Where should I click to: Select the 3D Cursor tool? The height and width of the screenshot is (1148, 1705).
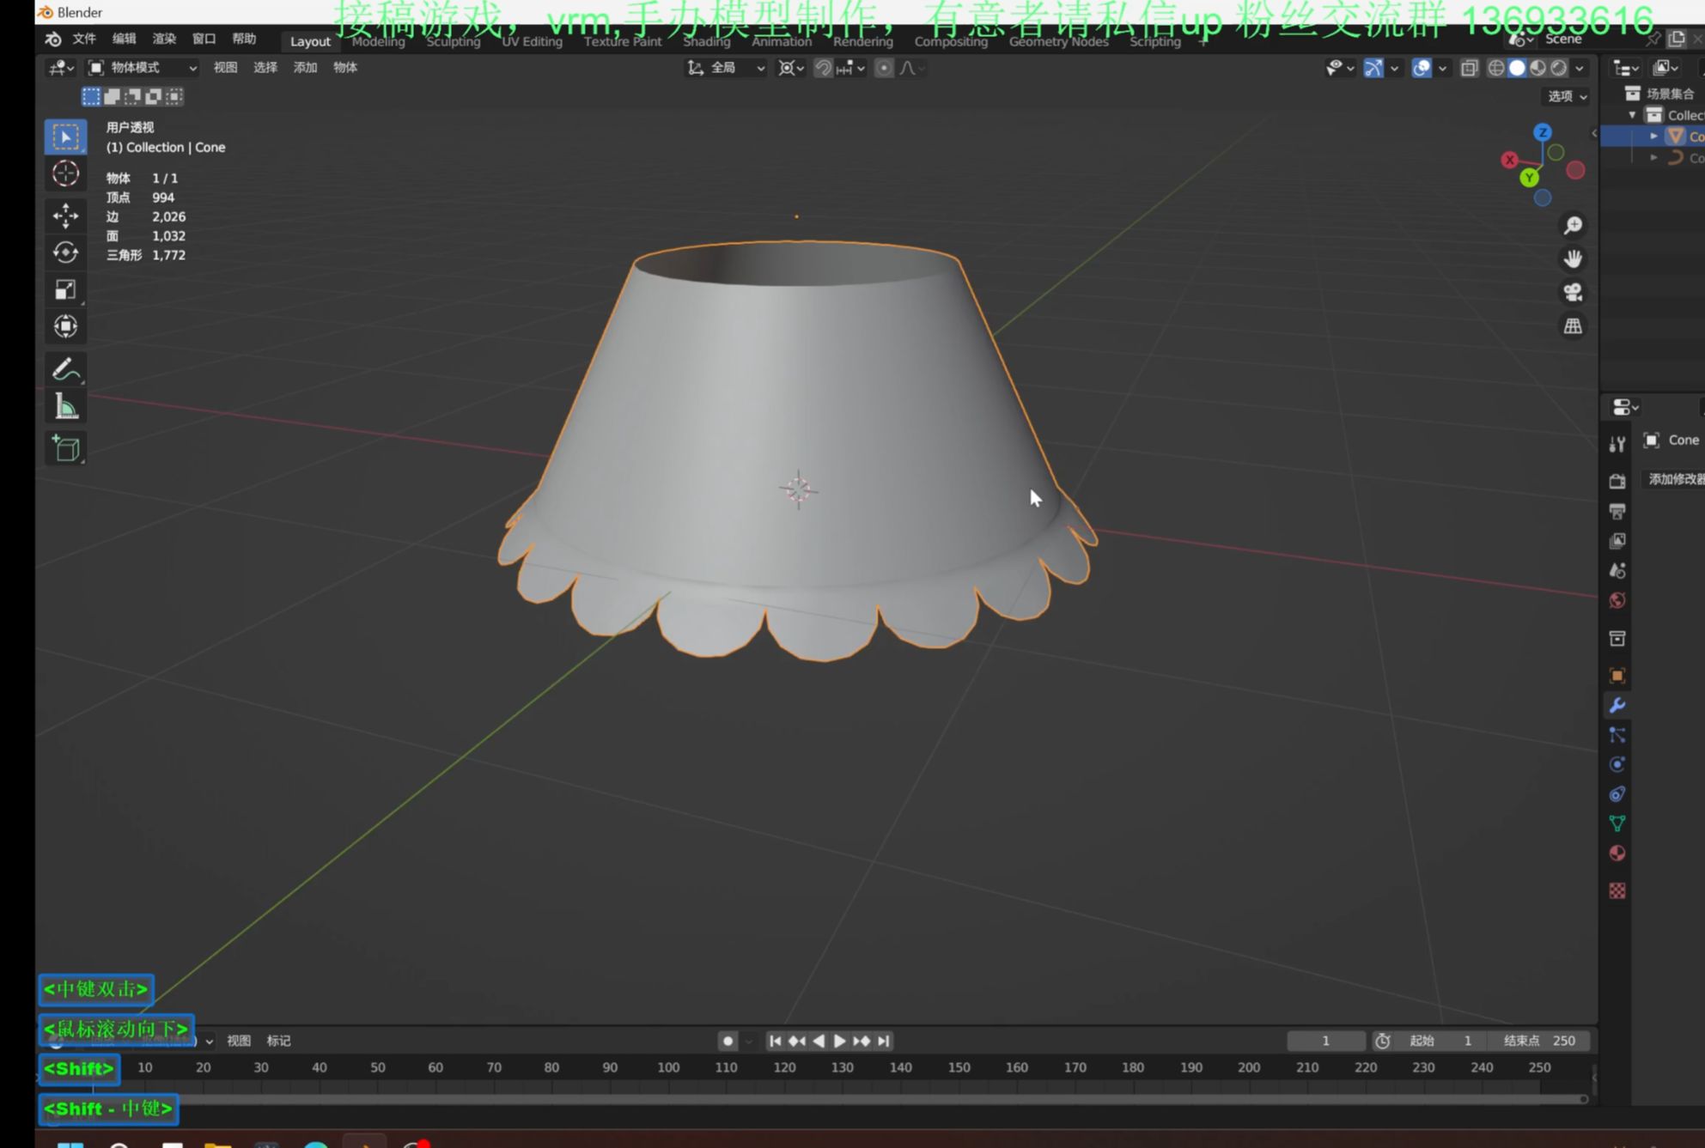click(65, 173)
